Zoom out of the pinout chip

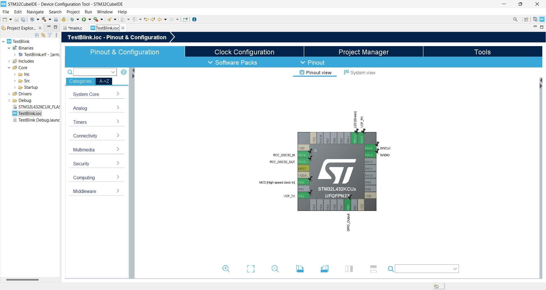click(x=275, y=269)
